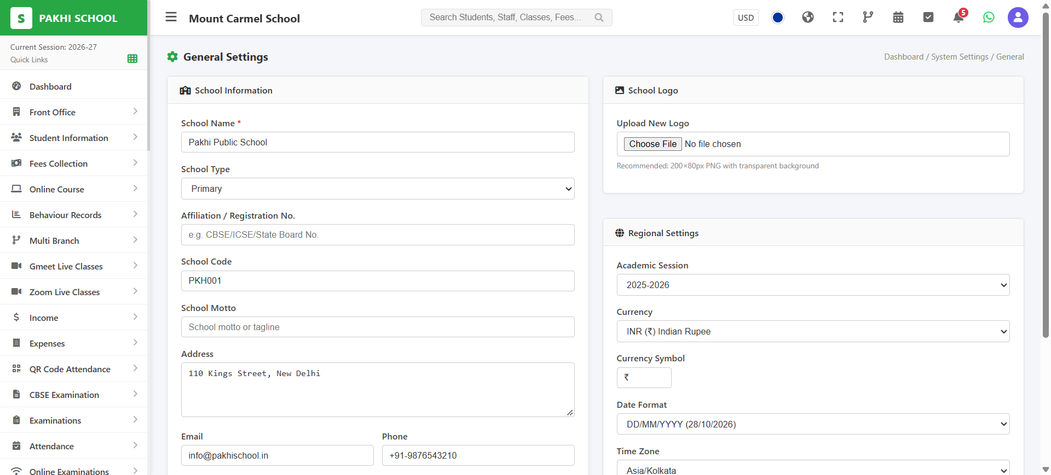The height and width of the screenshot is (475, 1051).
Task: Click the Gmeet Live Classes camera icon
Action: pyautogui.click(x=16, y=266)
